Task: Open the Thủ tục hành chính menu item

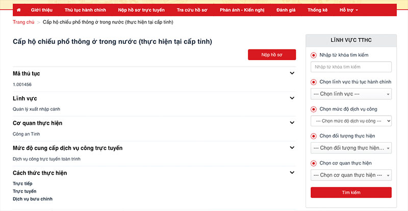Action: click(x=85, y=10)
